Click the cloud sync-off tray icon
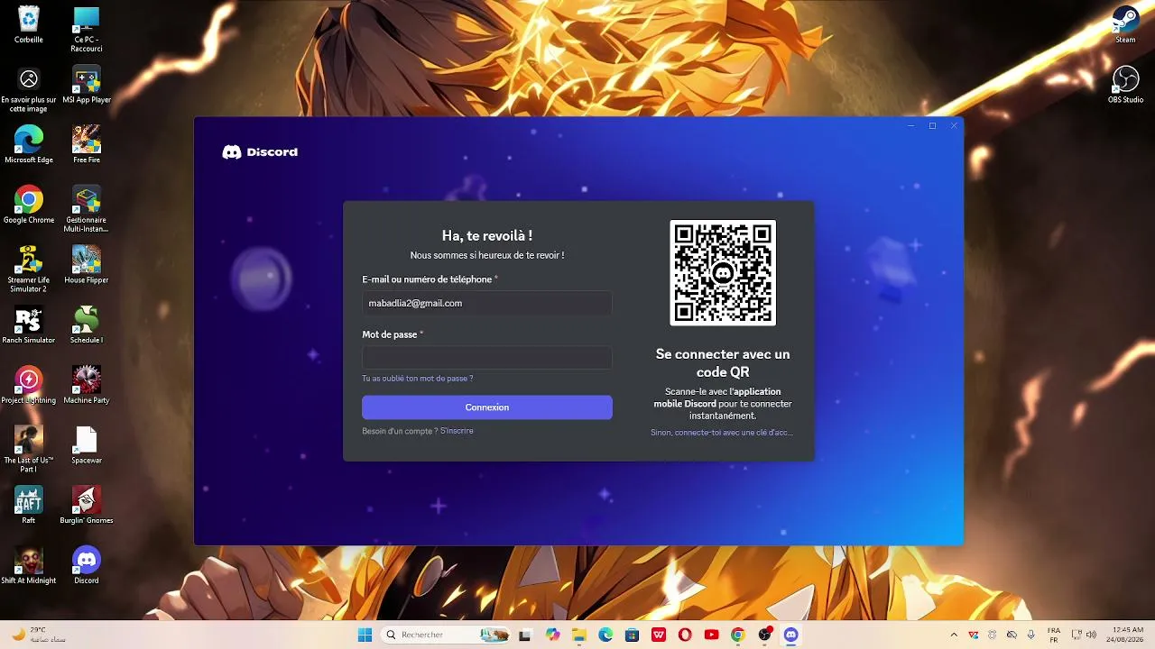This screenshot has height=649, width=1155. click(x=1012, y=635)
